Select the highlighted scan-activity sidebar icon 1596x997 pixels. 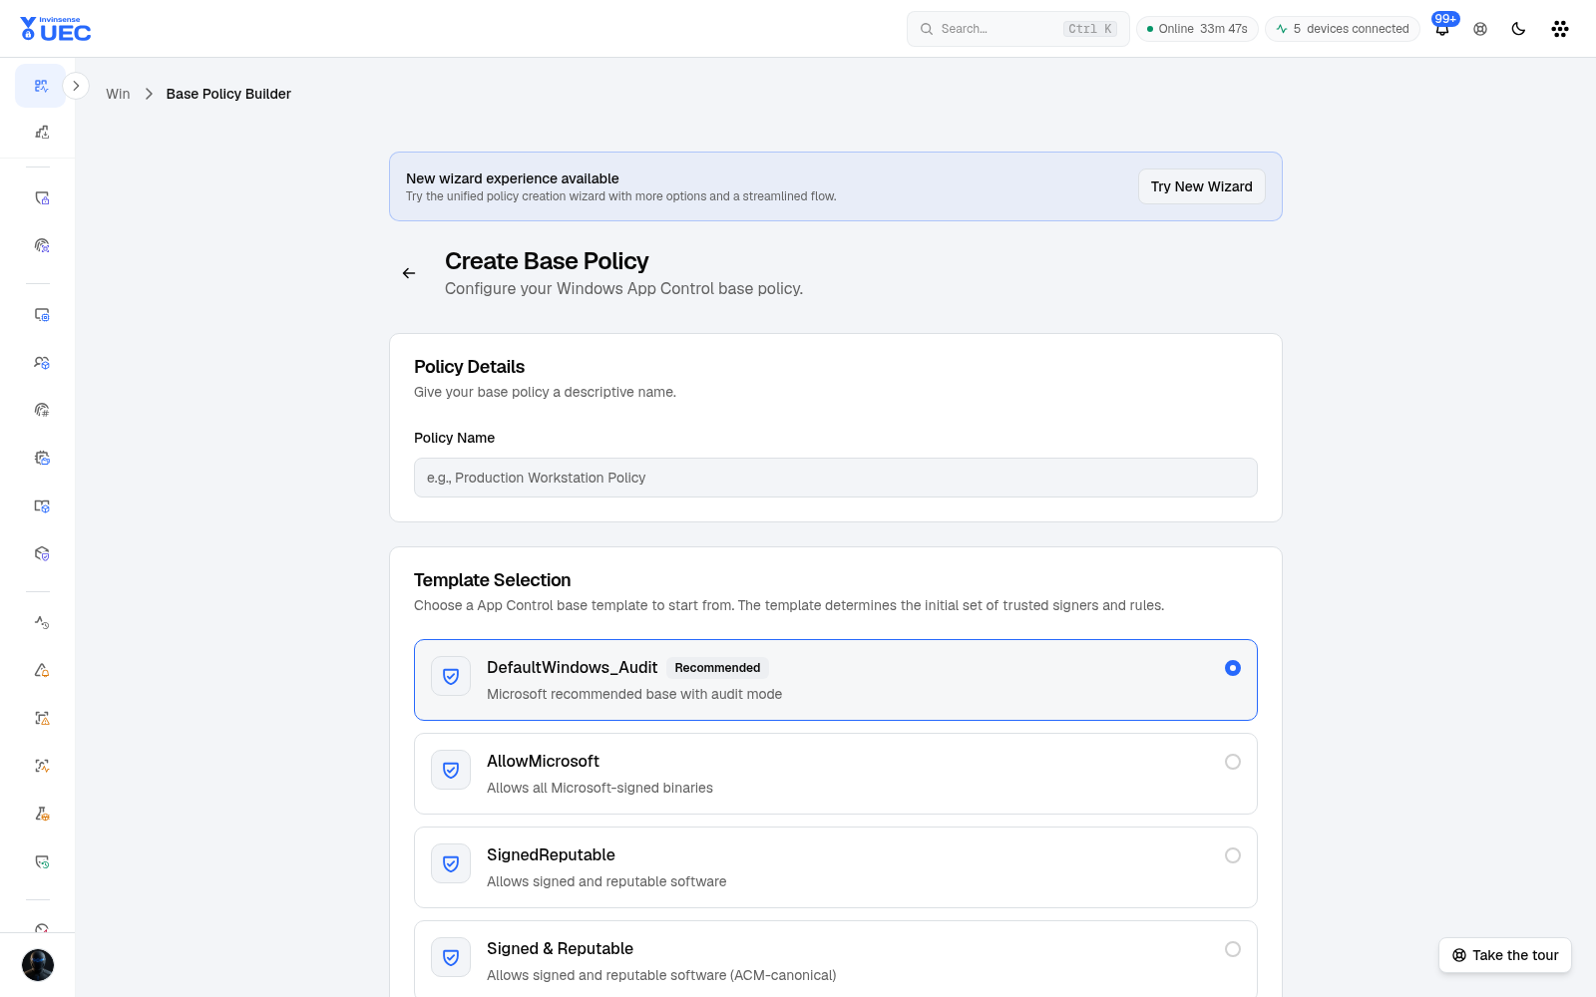point(41,86)
